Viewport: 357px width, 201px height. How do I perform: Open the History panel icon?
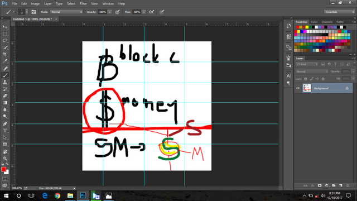(288, 26)
